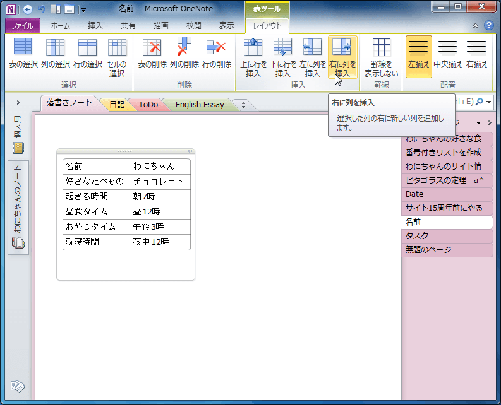Click Delete Row (行の削除) icon

217,53
